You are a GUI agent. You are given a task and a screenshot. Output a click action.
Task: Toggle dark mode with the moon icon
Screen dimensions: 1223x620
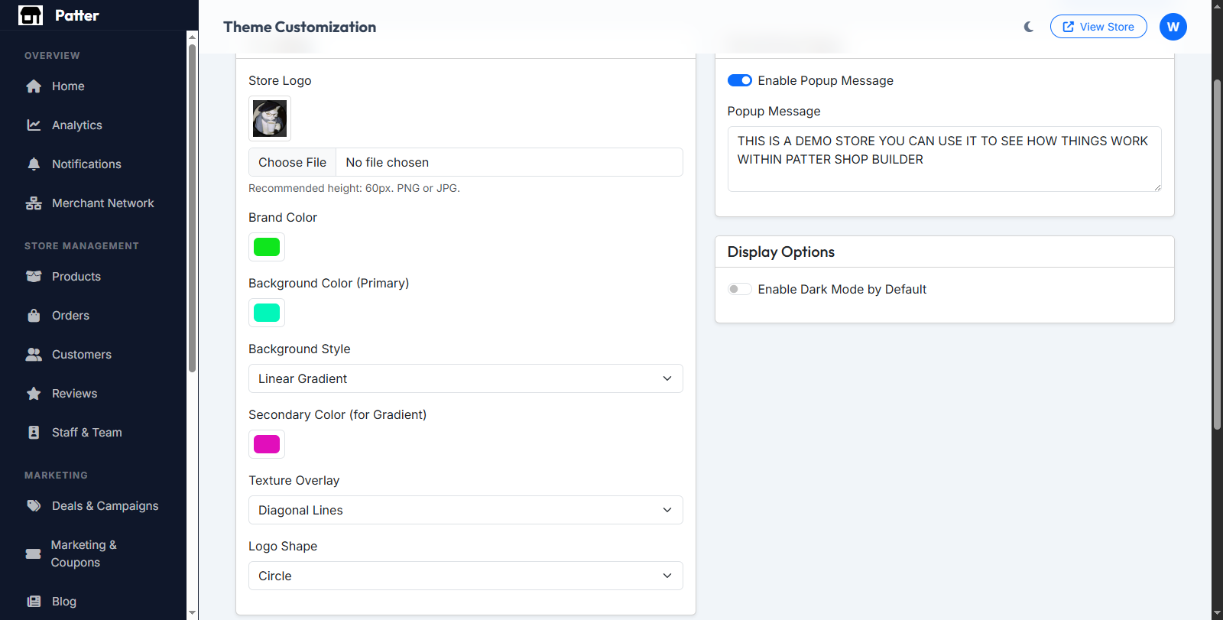point(1029,27)
